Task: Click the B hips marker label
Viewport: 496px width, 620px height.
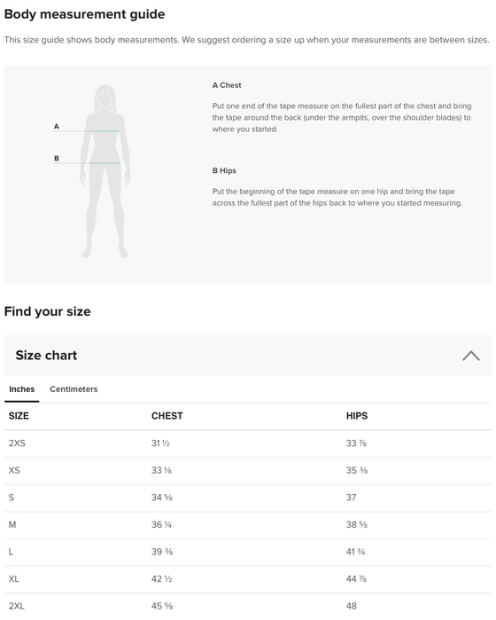Action: (x=57, y=158)
